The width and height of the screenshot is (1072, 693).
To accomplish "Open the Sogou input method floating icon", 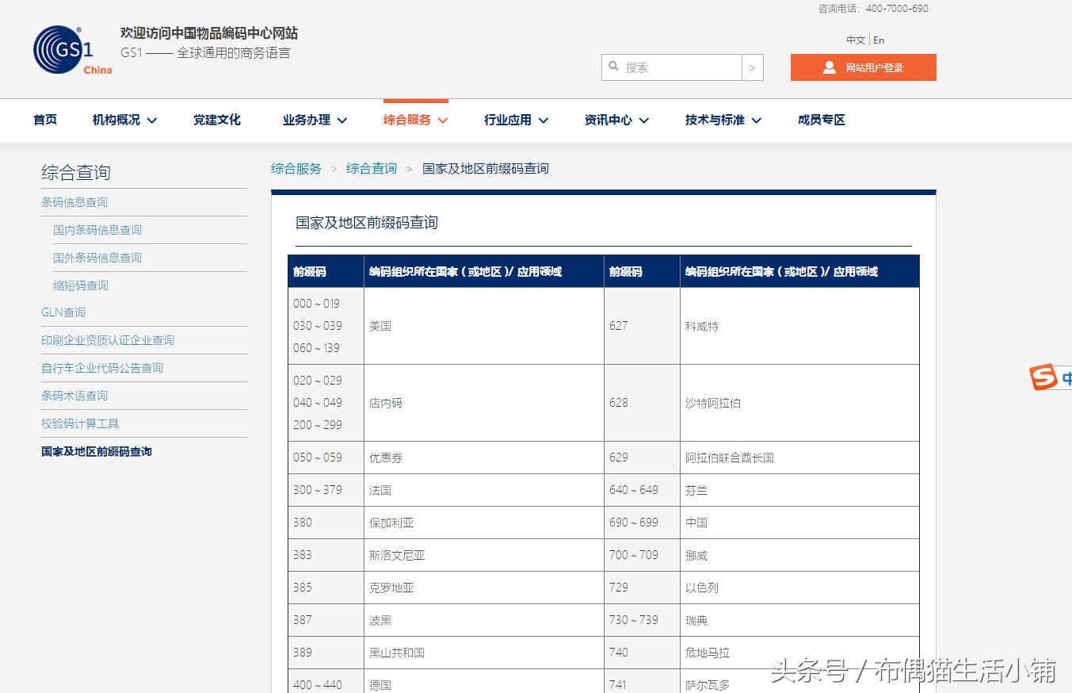I will coord(1044,377).
